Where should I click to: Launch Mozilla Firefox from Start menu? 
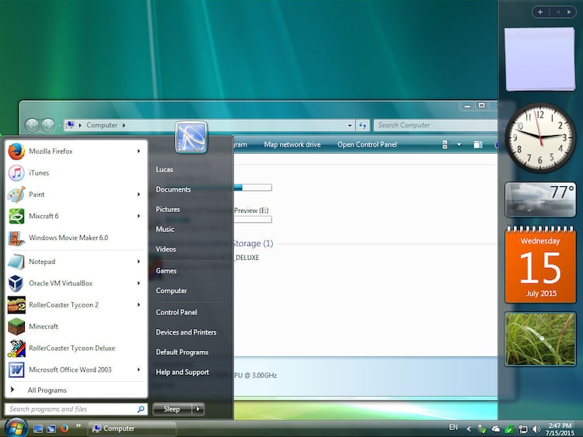[x=51, y=151]
